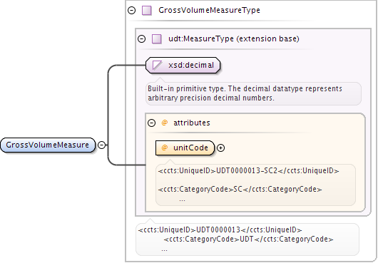378x263 pixels.
Task: Click the attributes @ symbol icon
Action: click(x=165, y=123)
